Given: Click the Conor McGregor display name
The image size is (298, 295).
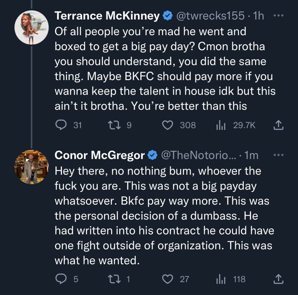Looking at the screenshot, I should coord(100,155).
